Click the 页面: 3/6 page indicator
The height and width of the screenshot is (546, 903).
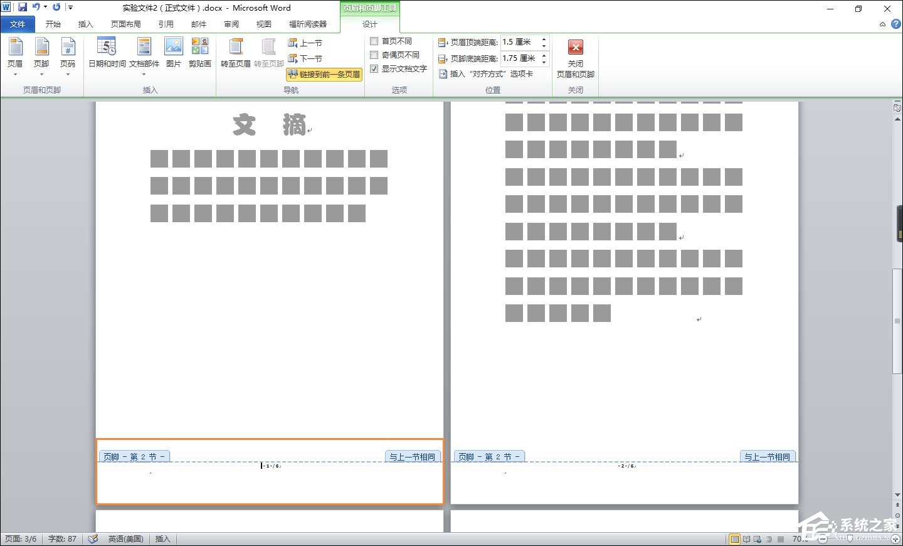coord(21,539)
